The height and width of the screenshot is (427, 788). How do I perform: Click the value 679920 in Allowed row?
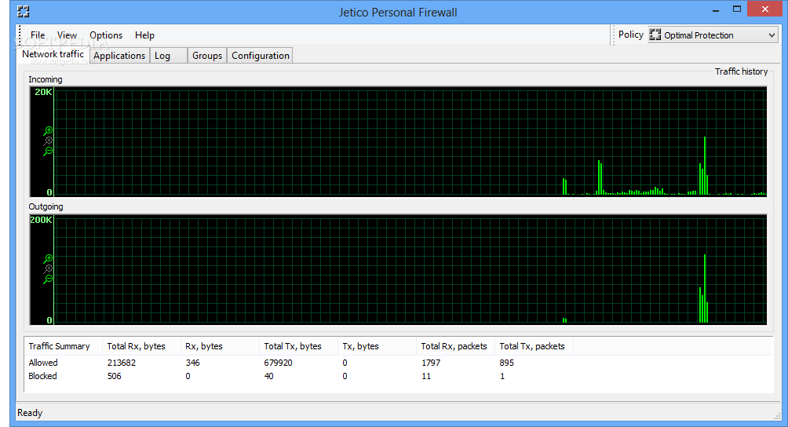(278, 363)
